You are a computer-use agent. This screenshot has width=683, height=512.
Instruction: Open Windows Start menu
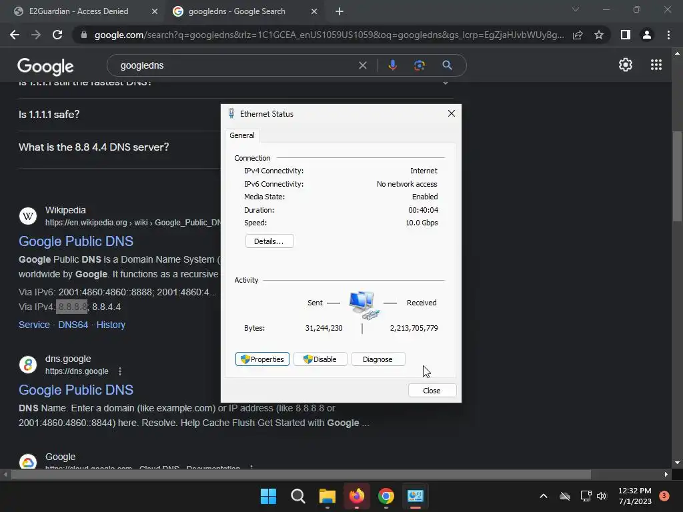point(268,496)
